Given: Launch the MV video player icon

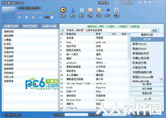Looking at the screenshot, I should tap(108, 10).
